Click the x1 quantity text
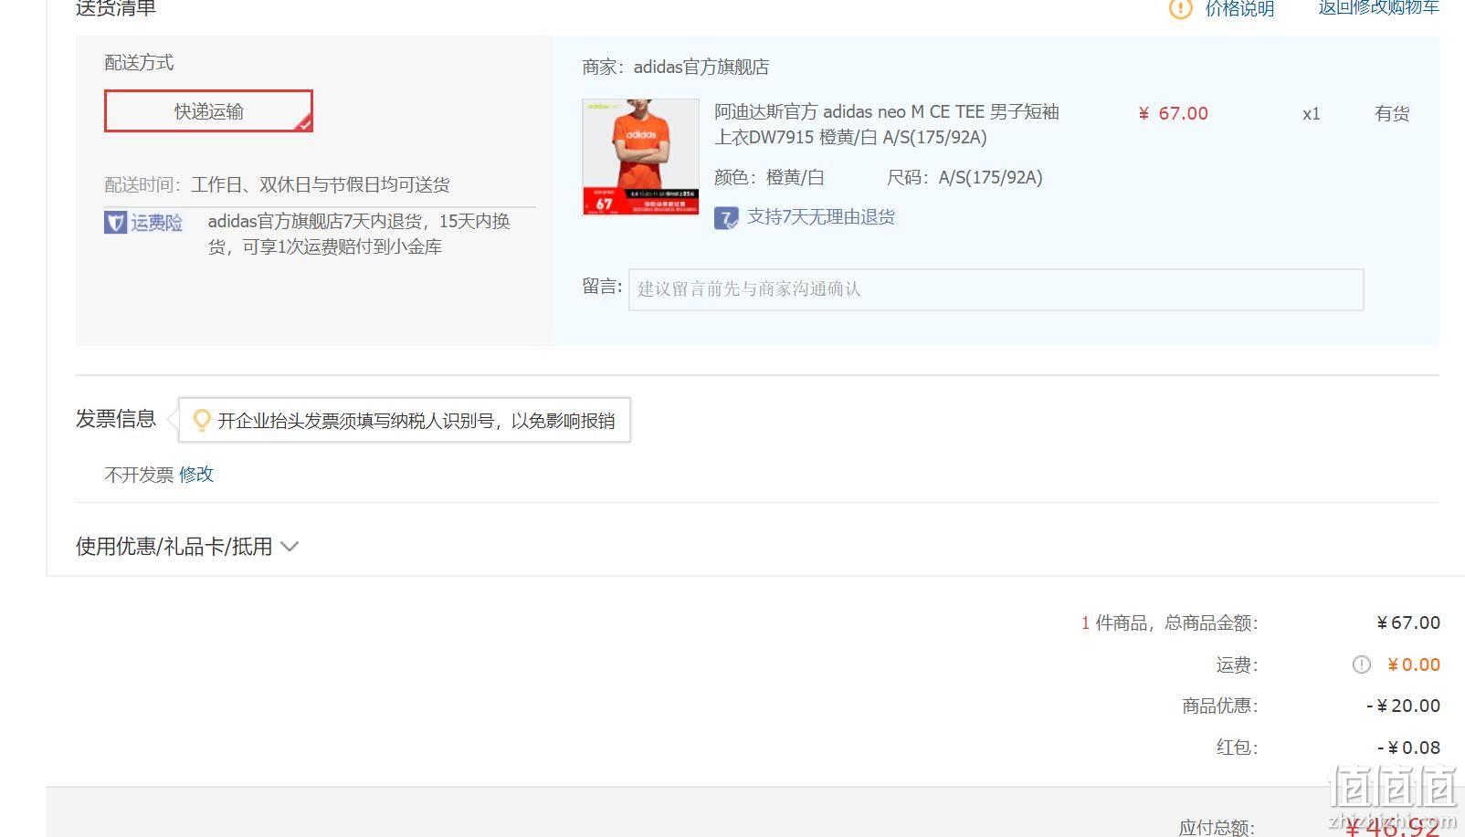The height and width of the screenshot is (837, 1465). coord(1311,114)
